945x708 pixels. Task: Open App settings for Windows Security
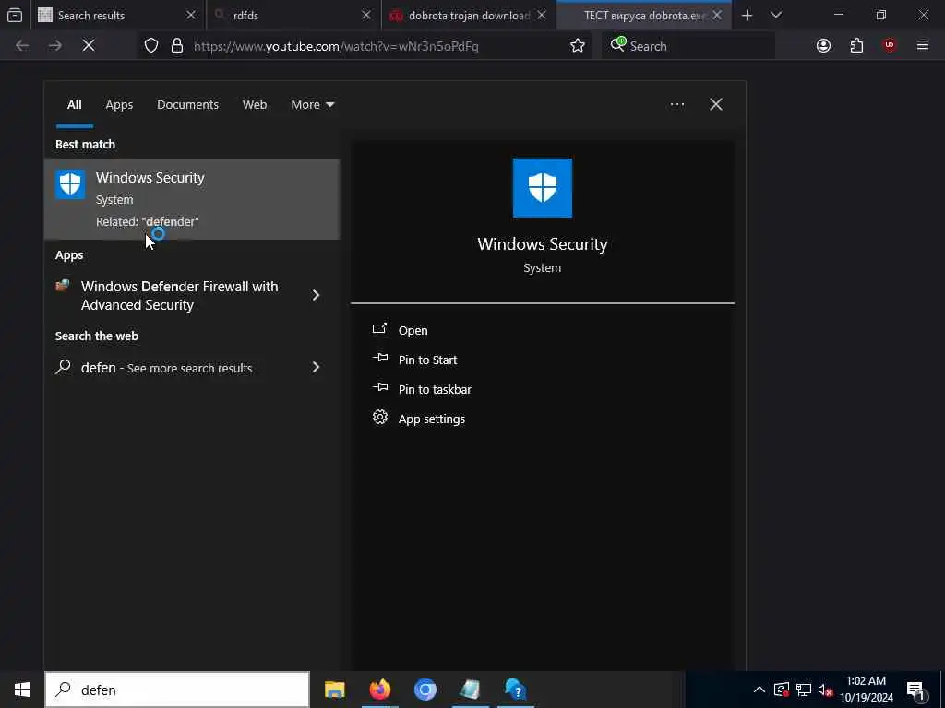[432, 419]
